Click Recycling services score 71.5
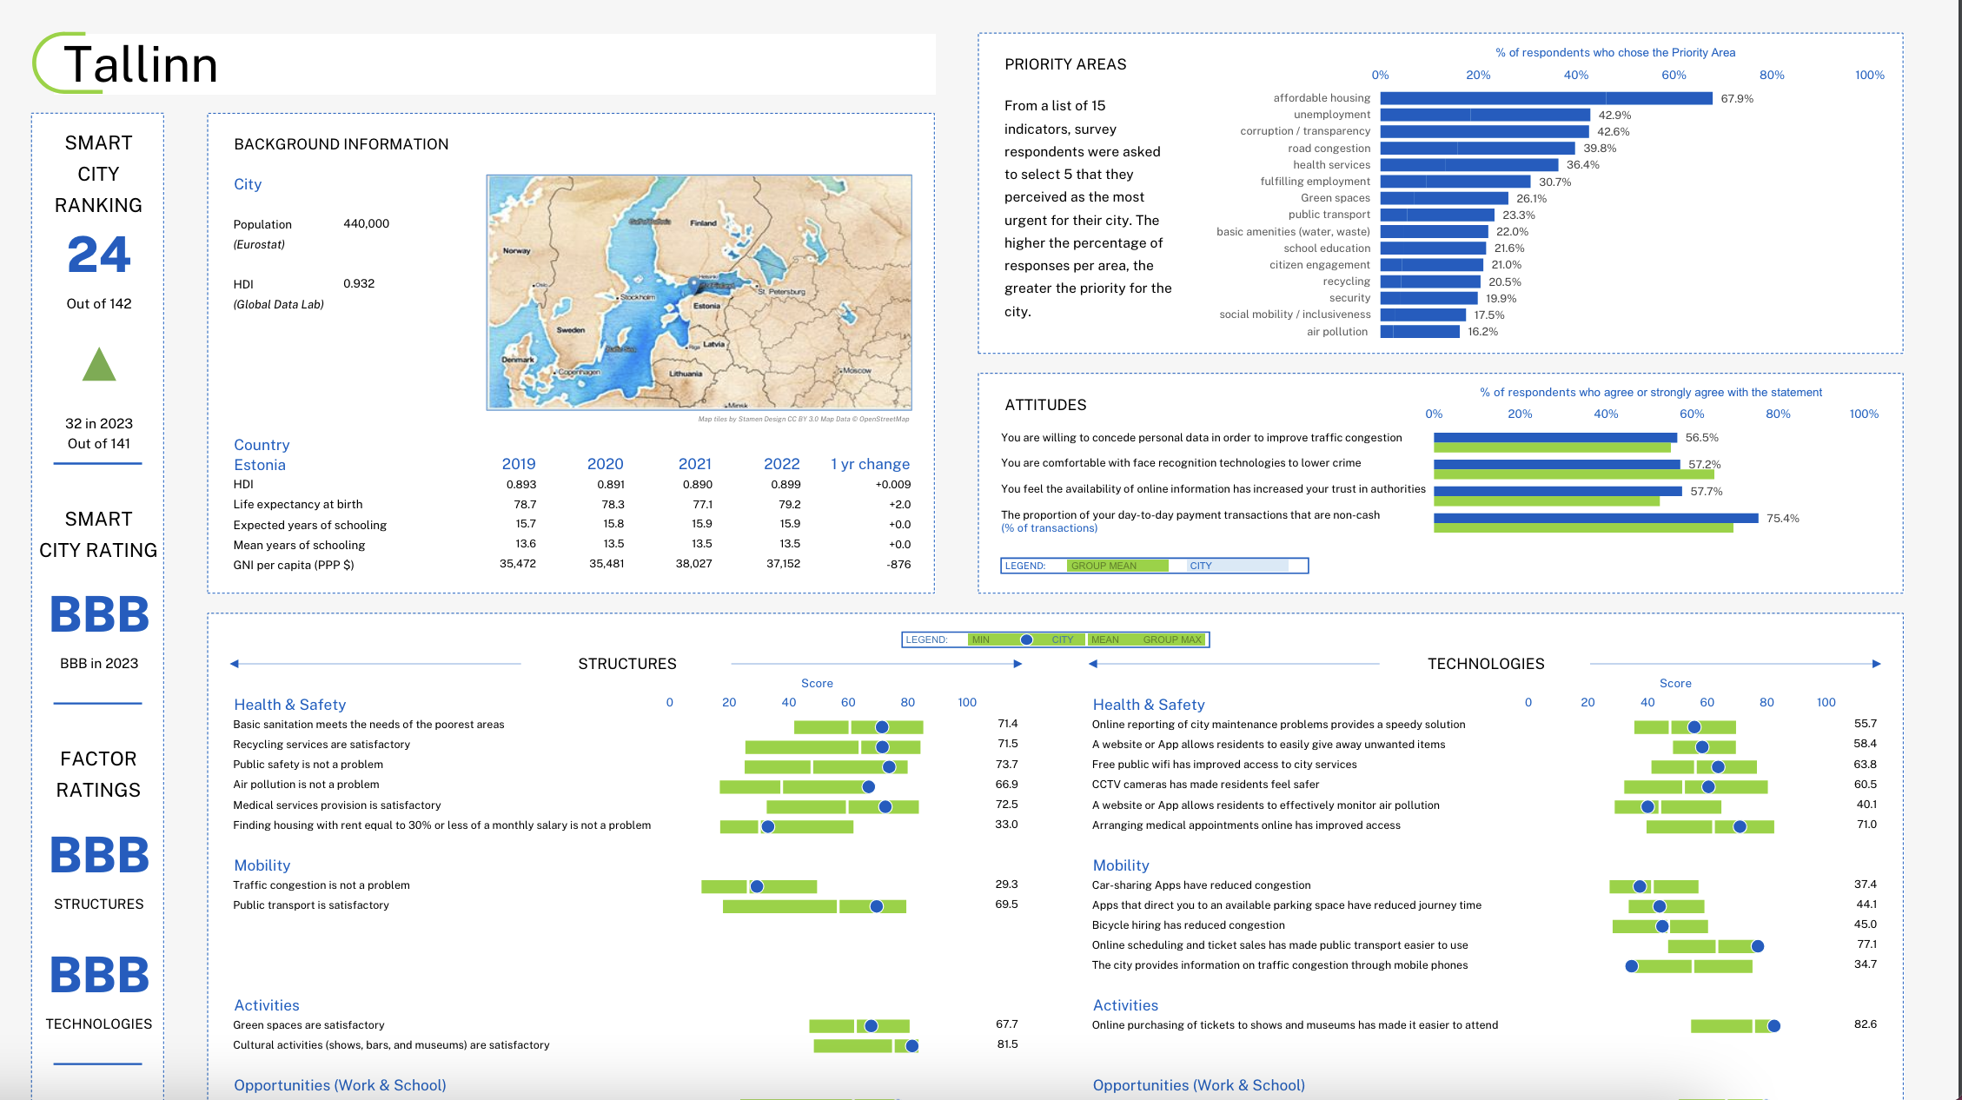Viewport: 1962px width, 1100px height. (1008, 744)
